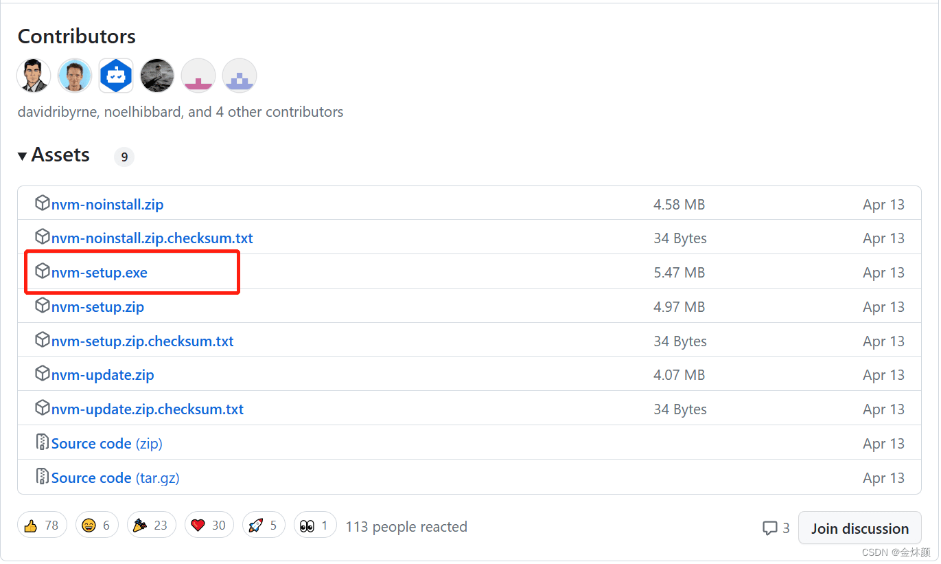Image resolution: width=941 pixels, height=564 pixels.
Task: Download Source code (zip)
Action: click(x=107, y=444)
